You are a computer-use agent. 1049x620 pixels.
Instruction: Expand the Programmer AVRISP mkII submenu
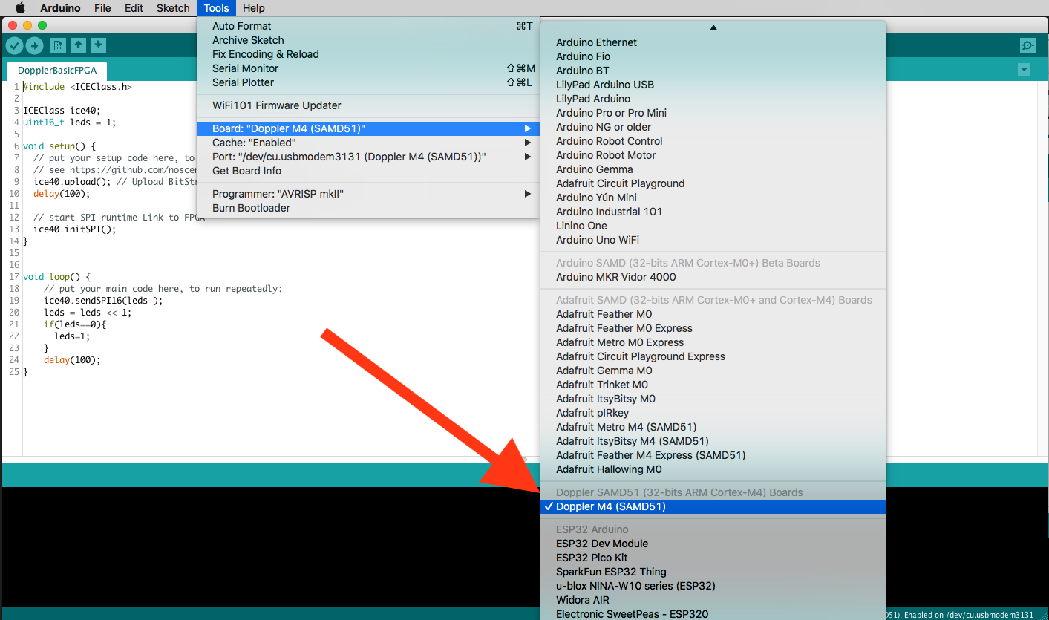pyautogui.click(x=368, y=194)
